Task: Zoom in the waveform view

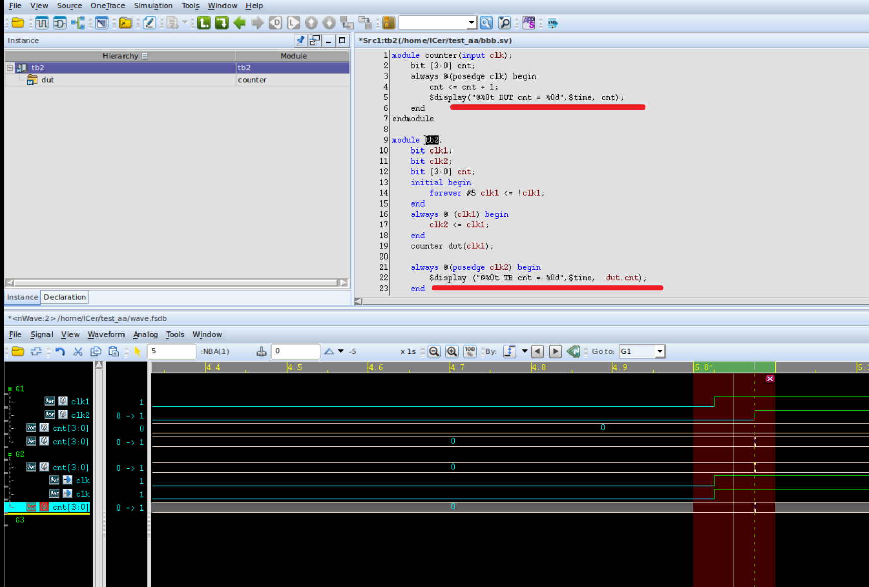Action: tap(452, 351)
